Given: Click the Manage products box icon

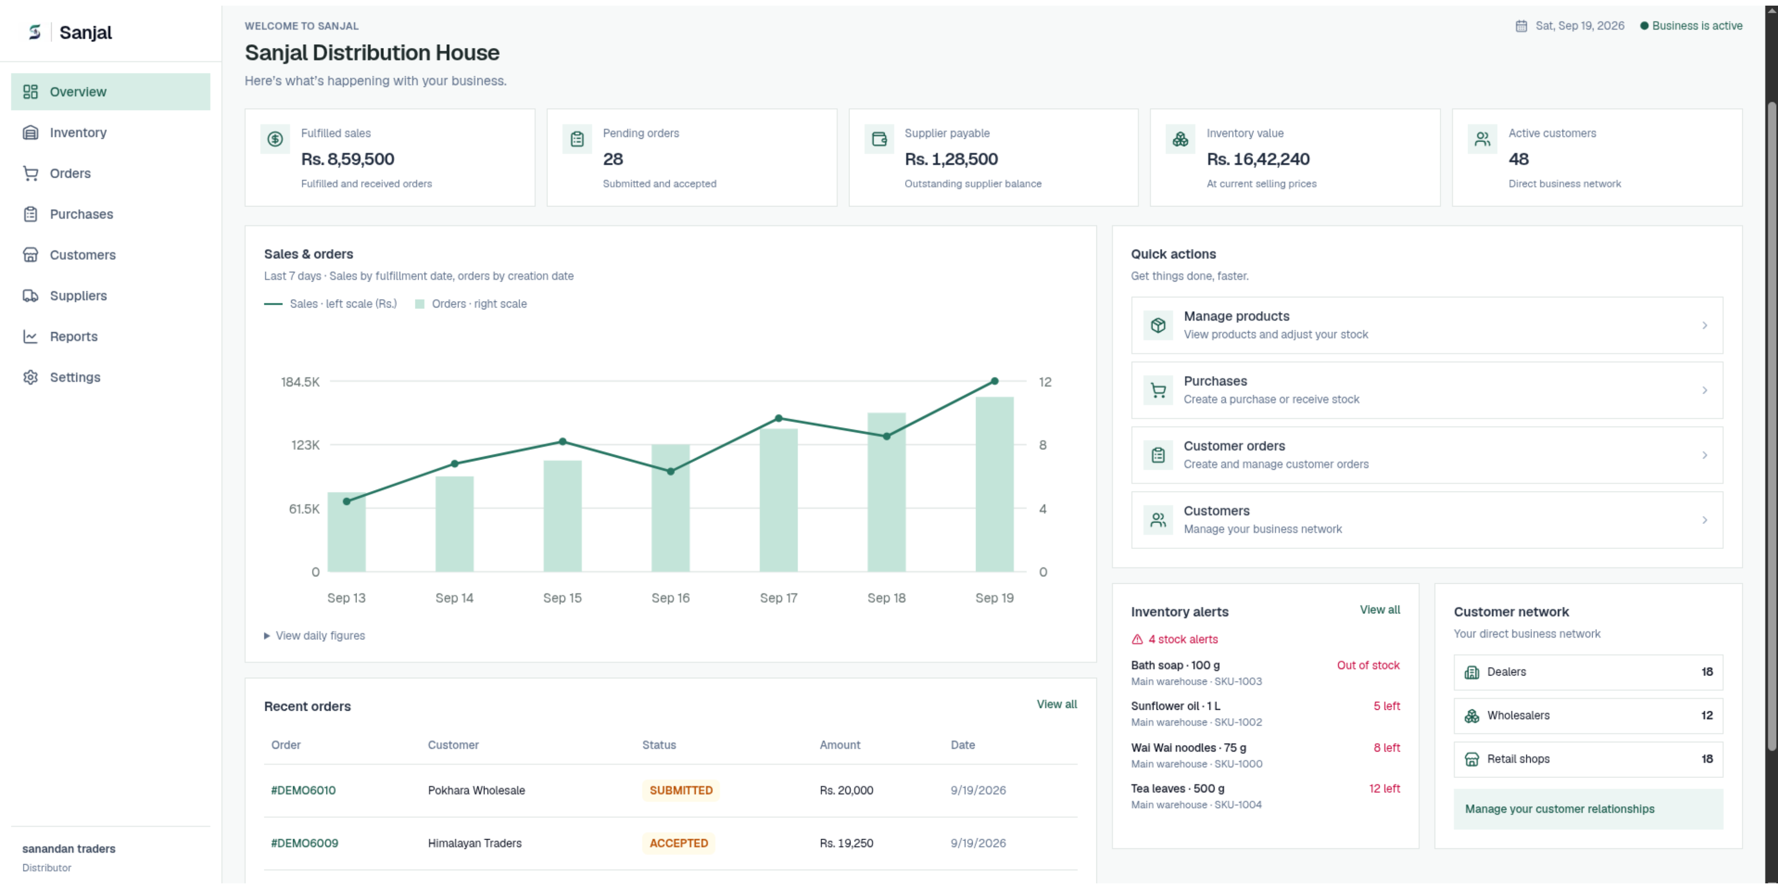Looking at the screenshot, I should 1158,325.
